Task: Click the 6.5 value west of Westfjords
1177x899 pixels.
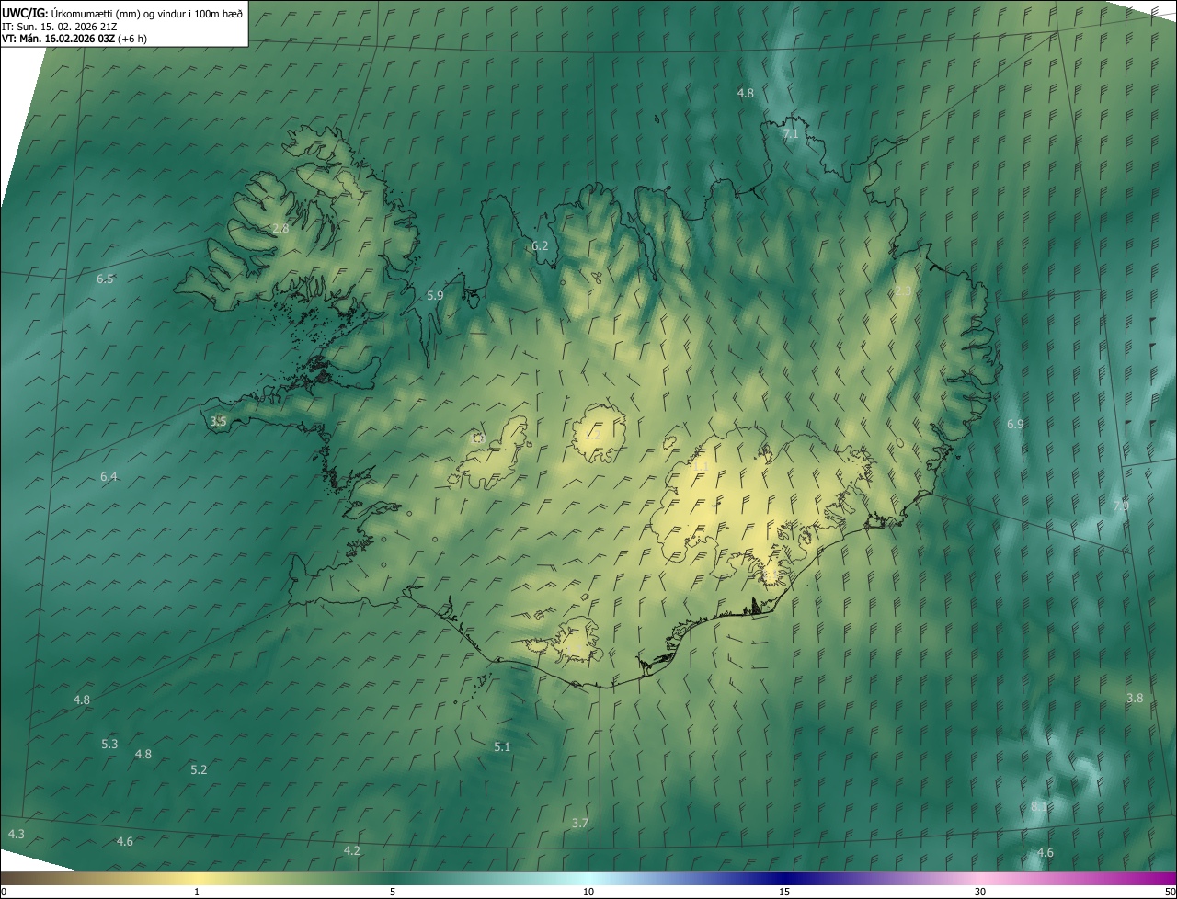Action: click(x=105, y=279)
